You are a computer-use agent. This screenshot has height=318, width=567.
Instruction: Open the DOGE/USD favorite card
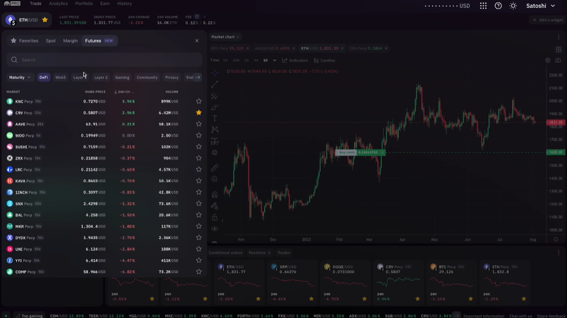[x=345, y=281]
